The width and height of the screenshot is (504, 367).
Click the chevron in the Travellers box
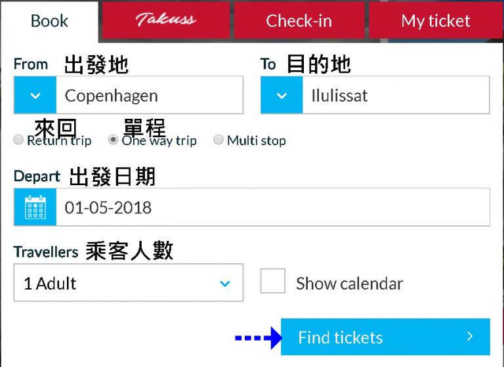click(x=224, y=284)
